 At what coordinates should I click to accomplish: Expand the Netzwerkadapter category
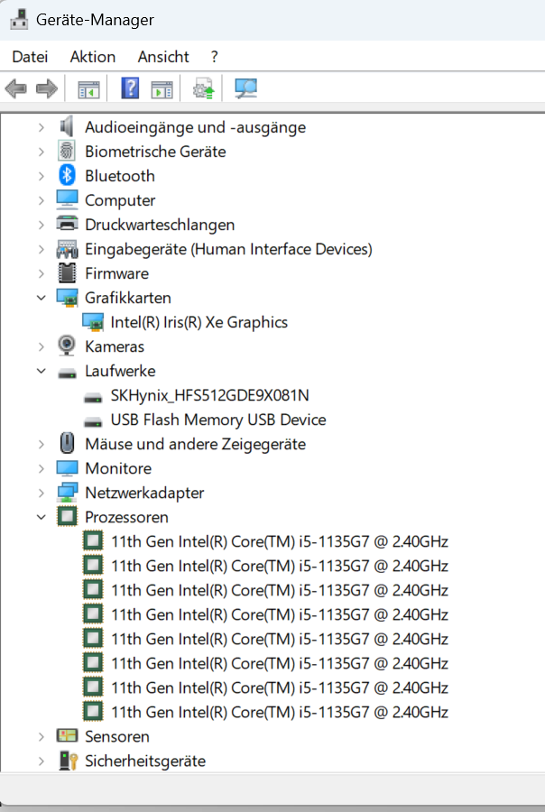coord(42,493)
